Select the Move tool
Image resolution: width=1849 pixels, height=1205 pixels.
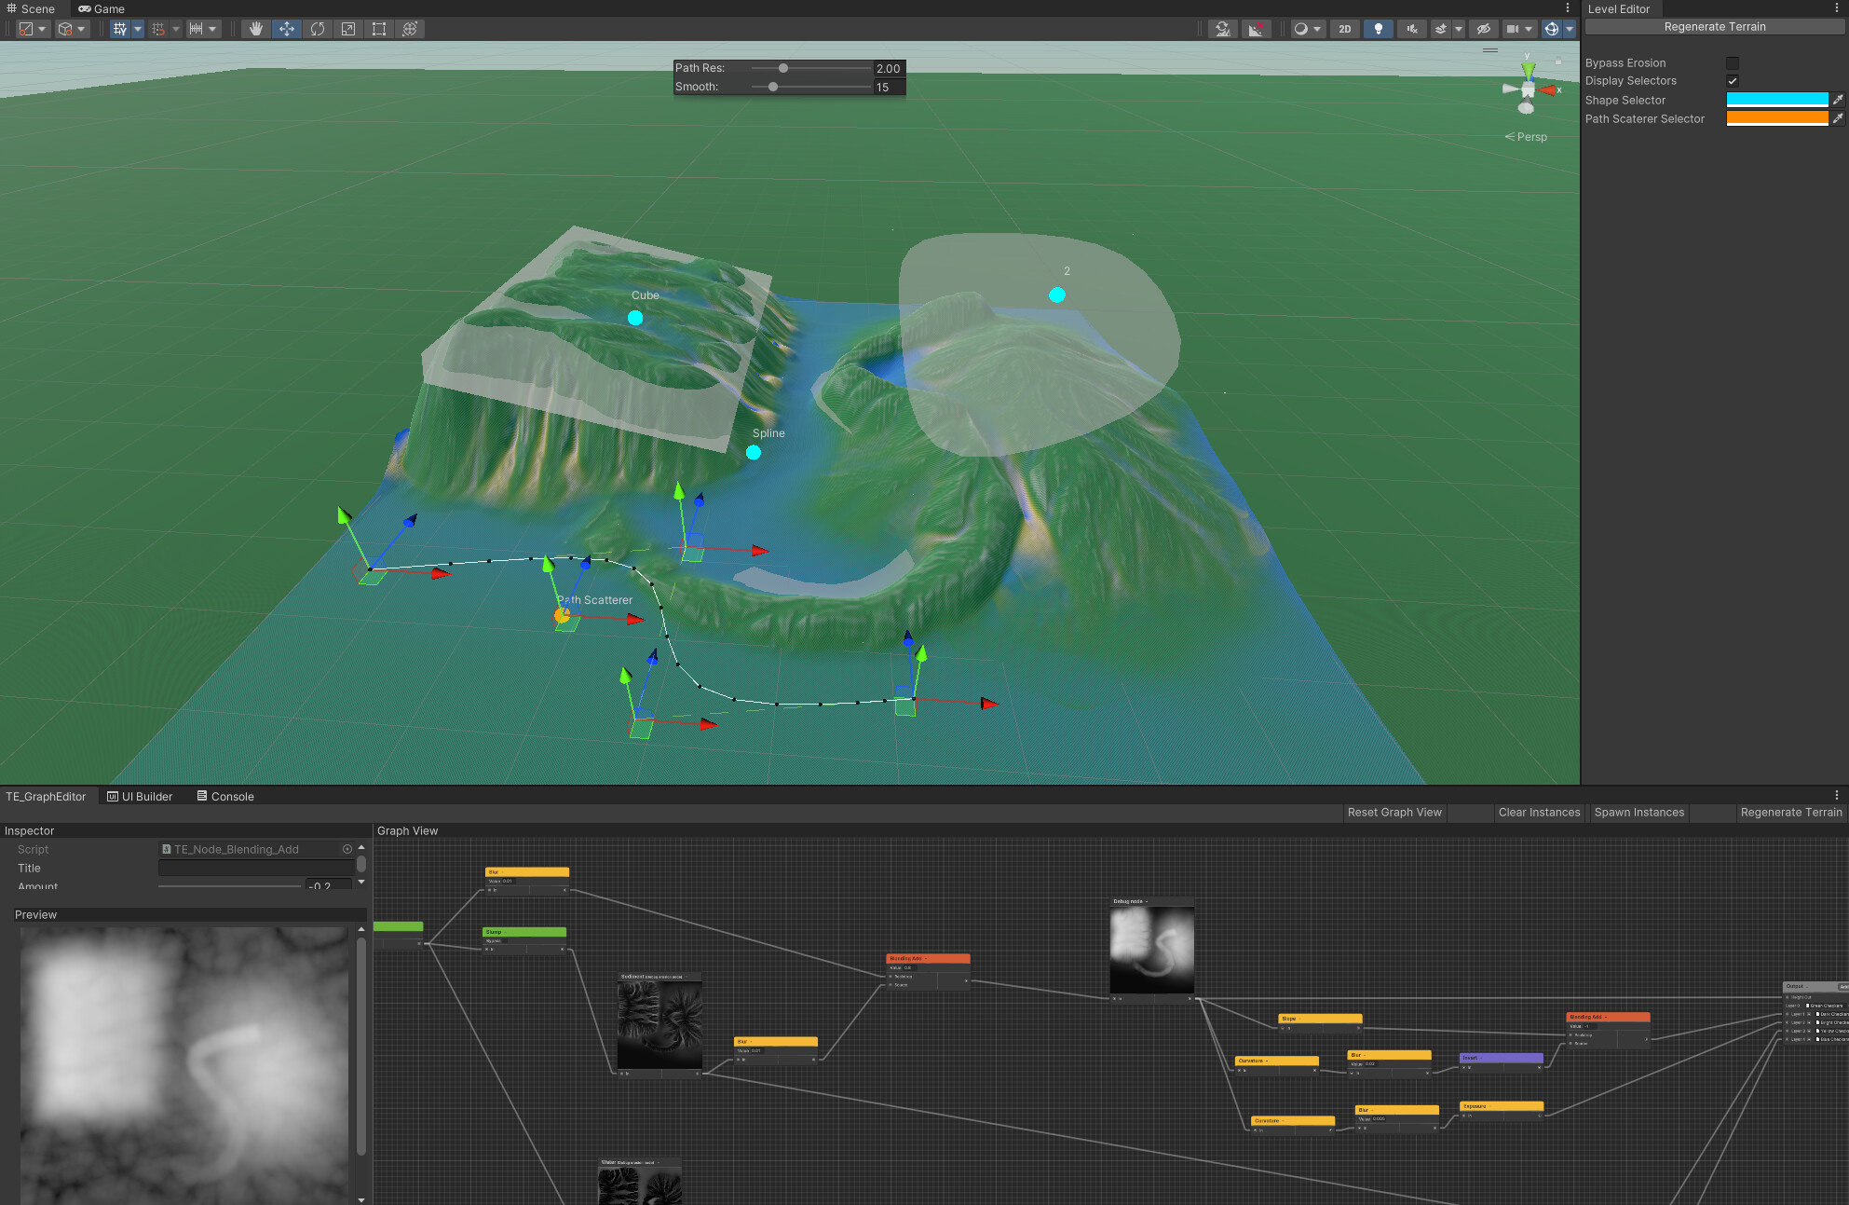287,29
